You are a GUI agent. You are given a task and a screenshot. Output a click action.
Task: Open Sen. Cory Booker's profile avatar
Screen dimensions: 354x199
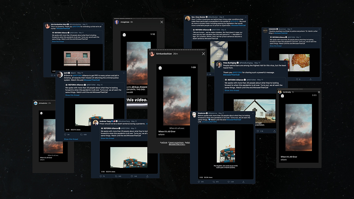coord(188,18)
